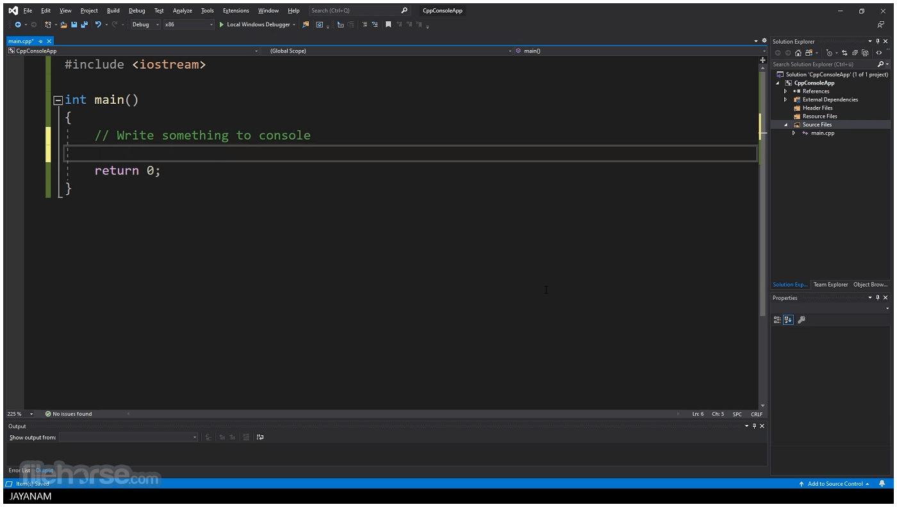
Task: Toggle auto-hide pin of Properties panel
Action: [x=878, y=297]
